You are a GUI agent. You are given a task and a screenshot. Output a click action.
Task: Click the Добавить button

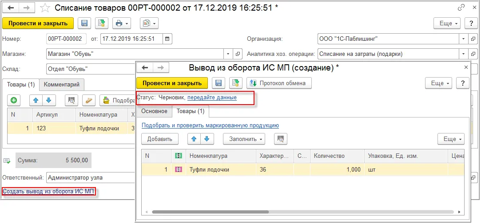click(x=159, y=139)
